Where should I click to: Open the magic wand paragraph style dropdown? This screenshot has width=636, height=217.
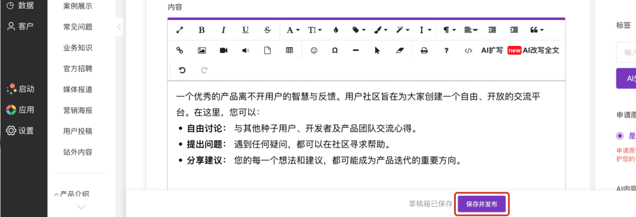tap(402, 30)
